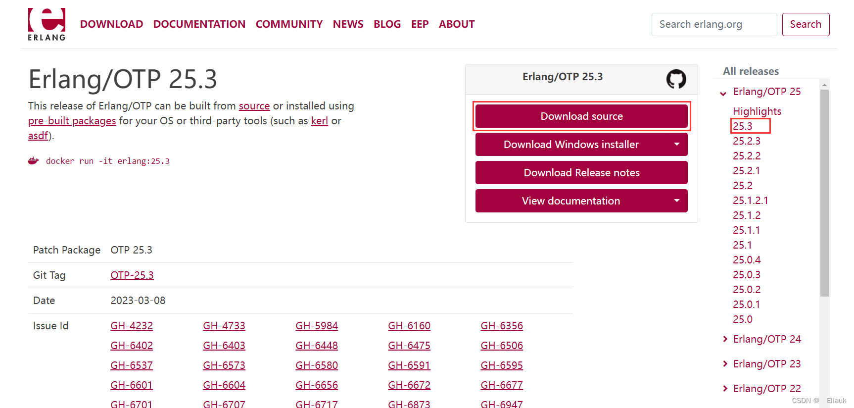Select release 25.0.4 in the sidebar
This screenshot has height=408, width=854.
(747, 260)
